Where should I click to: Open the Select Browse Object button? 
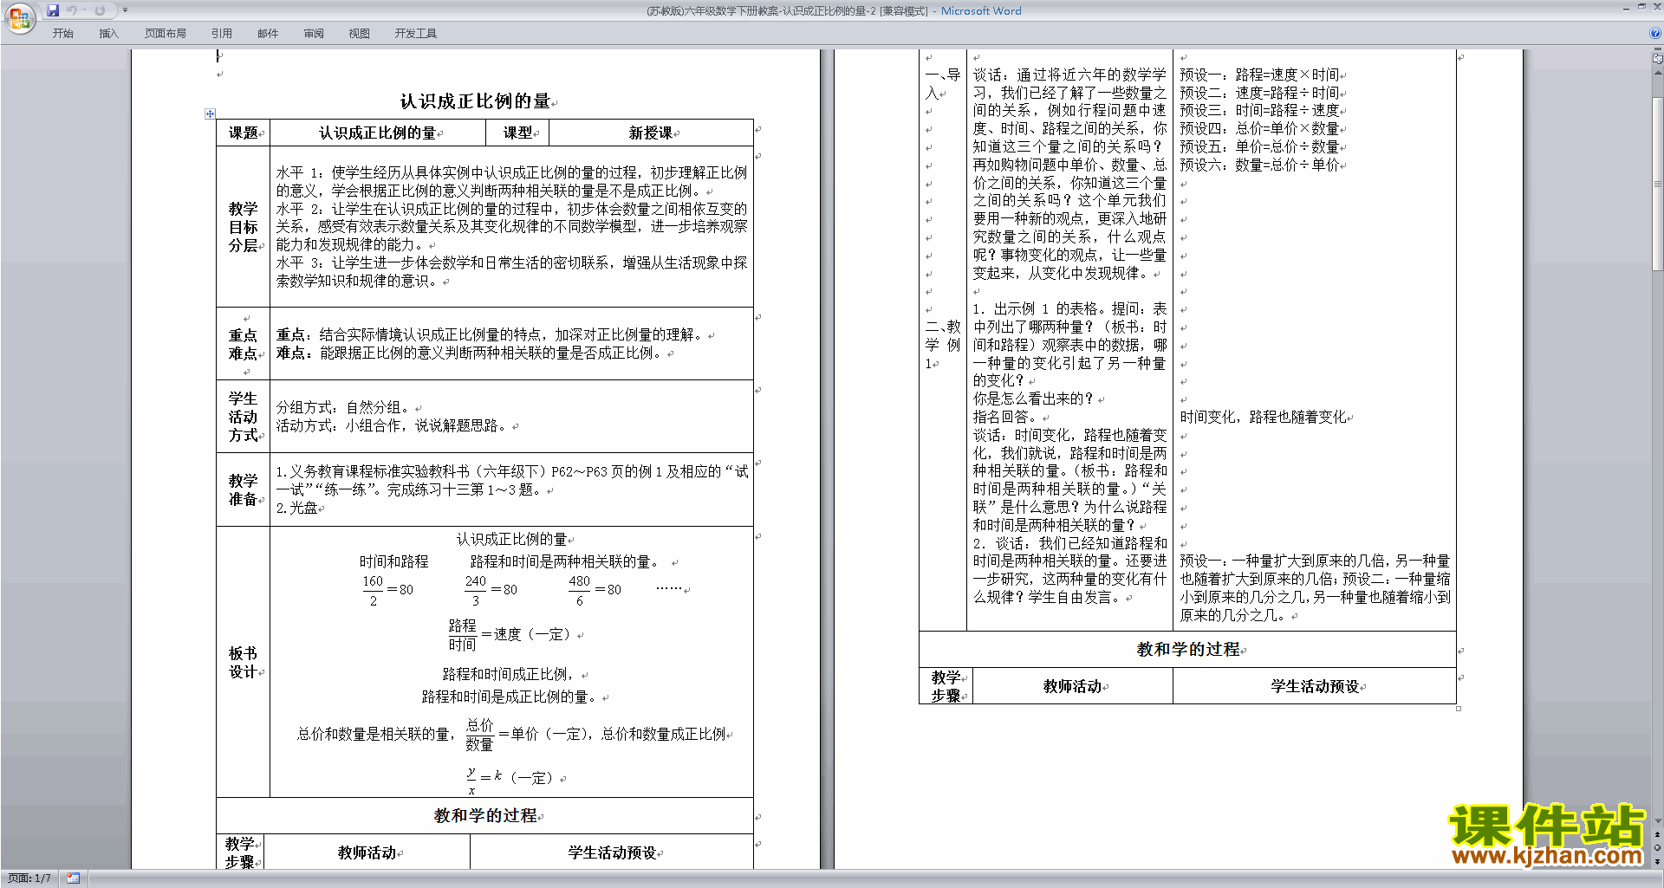click(x=1658, y=847)
